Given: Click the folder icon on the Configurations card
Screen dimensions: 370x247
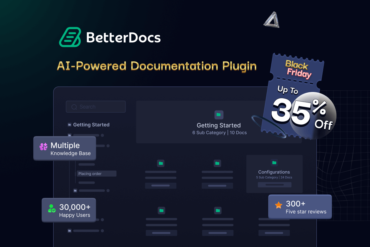Looking at the screenshot, I should (x=274, y=163).
